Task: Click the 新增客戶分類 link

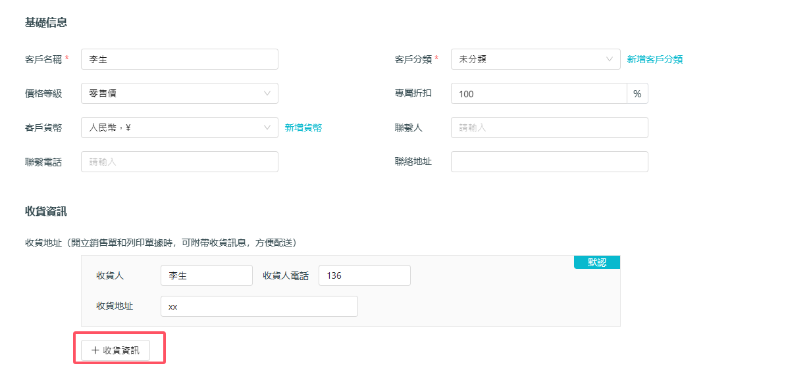Action: (654, 59)
